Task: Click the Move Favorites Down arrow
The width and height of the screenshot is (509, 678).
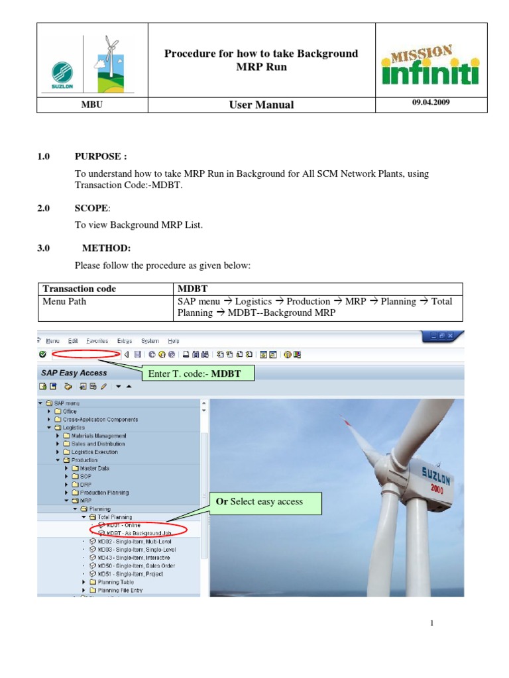Action: click(x=119, y=387)
